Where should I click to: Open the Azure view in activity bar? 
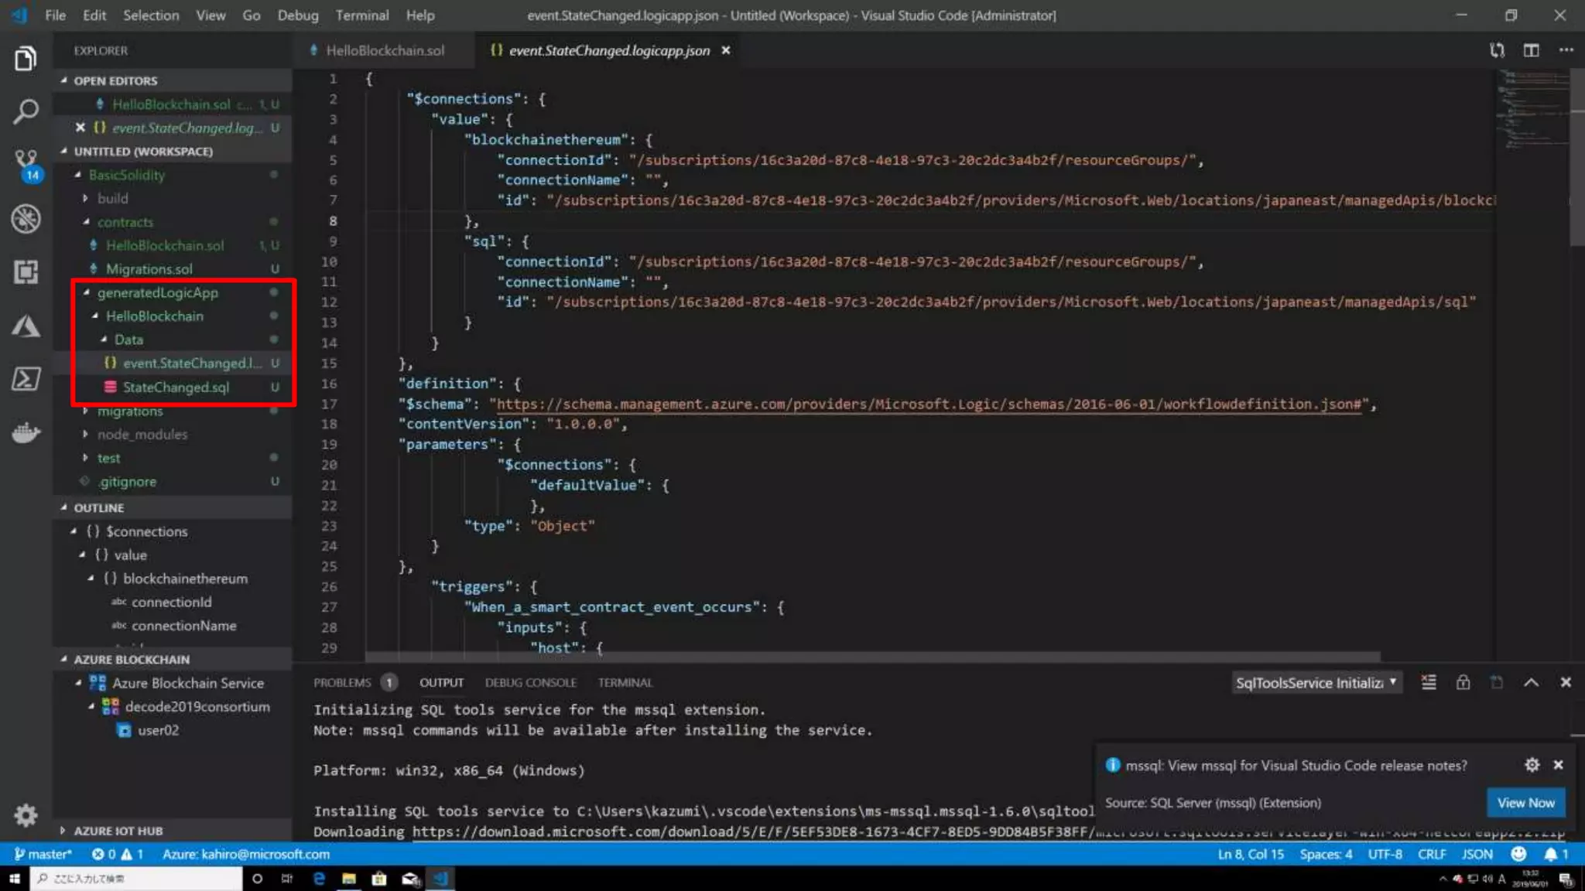tap(26, 326)
